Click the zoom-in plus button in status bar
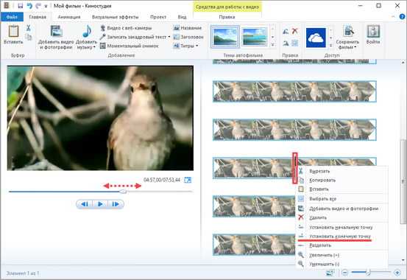Image resolution: width=407 pixels, height=280 pixels. [x=397, y=273]
